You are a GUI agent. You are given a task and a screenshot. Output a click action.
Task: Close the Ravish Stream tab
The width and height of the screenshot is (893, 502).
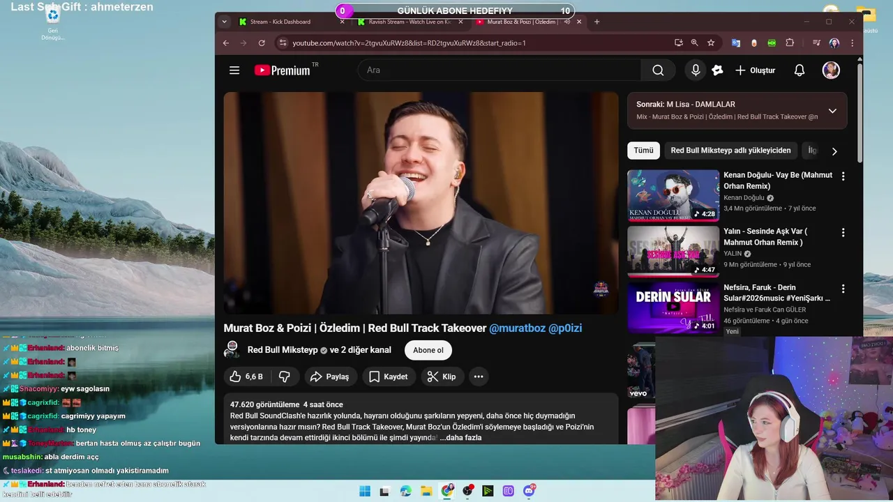[x=462, y=22]
